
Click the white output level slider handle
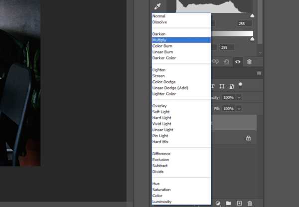point(252,39)
